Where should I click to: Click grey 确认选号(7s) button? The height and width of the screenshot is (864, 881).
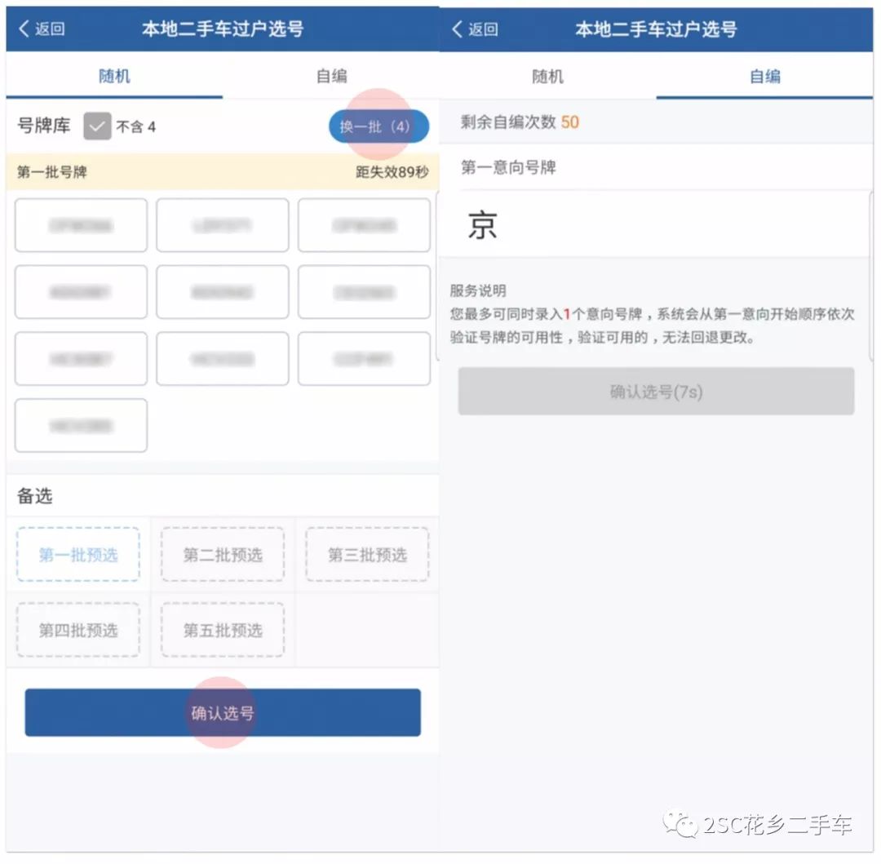click(x=656, y=392)
